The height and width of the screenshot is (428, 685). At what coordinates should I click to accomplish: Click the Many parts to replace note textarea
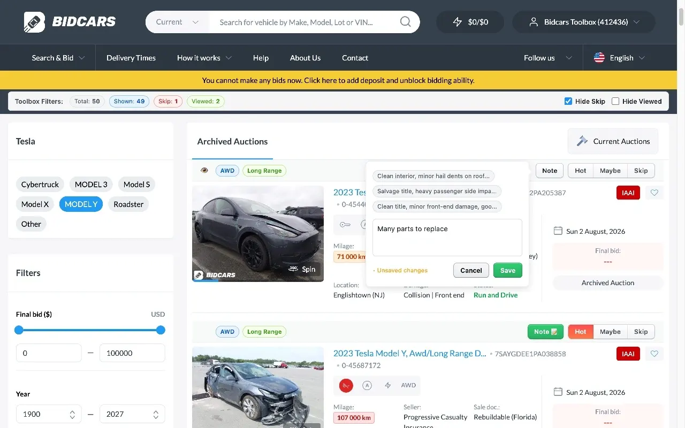click(447, 238)
